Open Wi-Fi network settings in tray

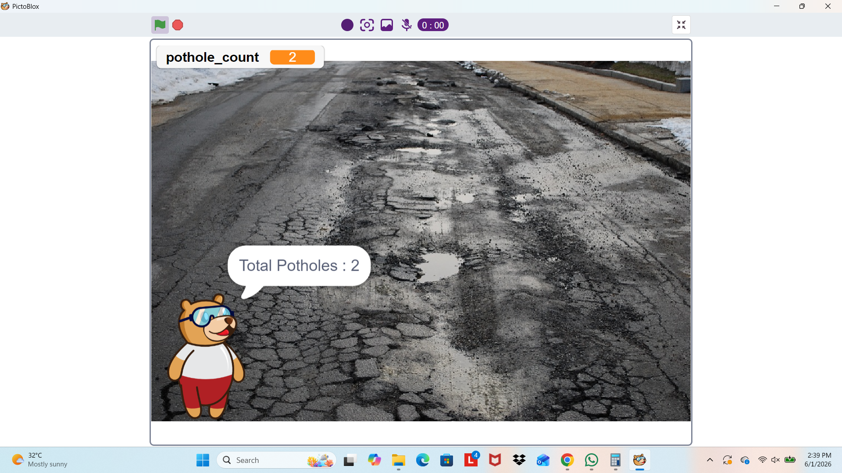(763, 460)
